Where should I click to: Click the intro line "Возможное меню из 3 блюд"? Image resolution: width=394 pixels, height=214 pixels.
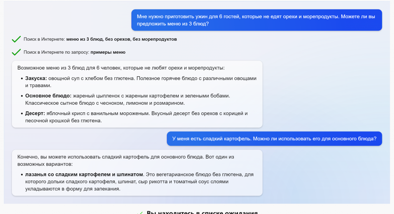pyautogui.click(x=120, y=68)
